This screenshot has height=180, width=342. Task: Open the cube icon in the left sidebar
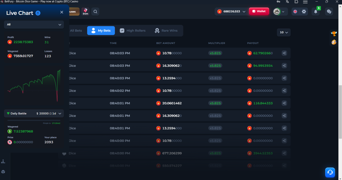(3, 172)
